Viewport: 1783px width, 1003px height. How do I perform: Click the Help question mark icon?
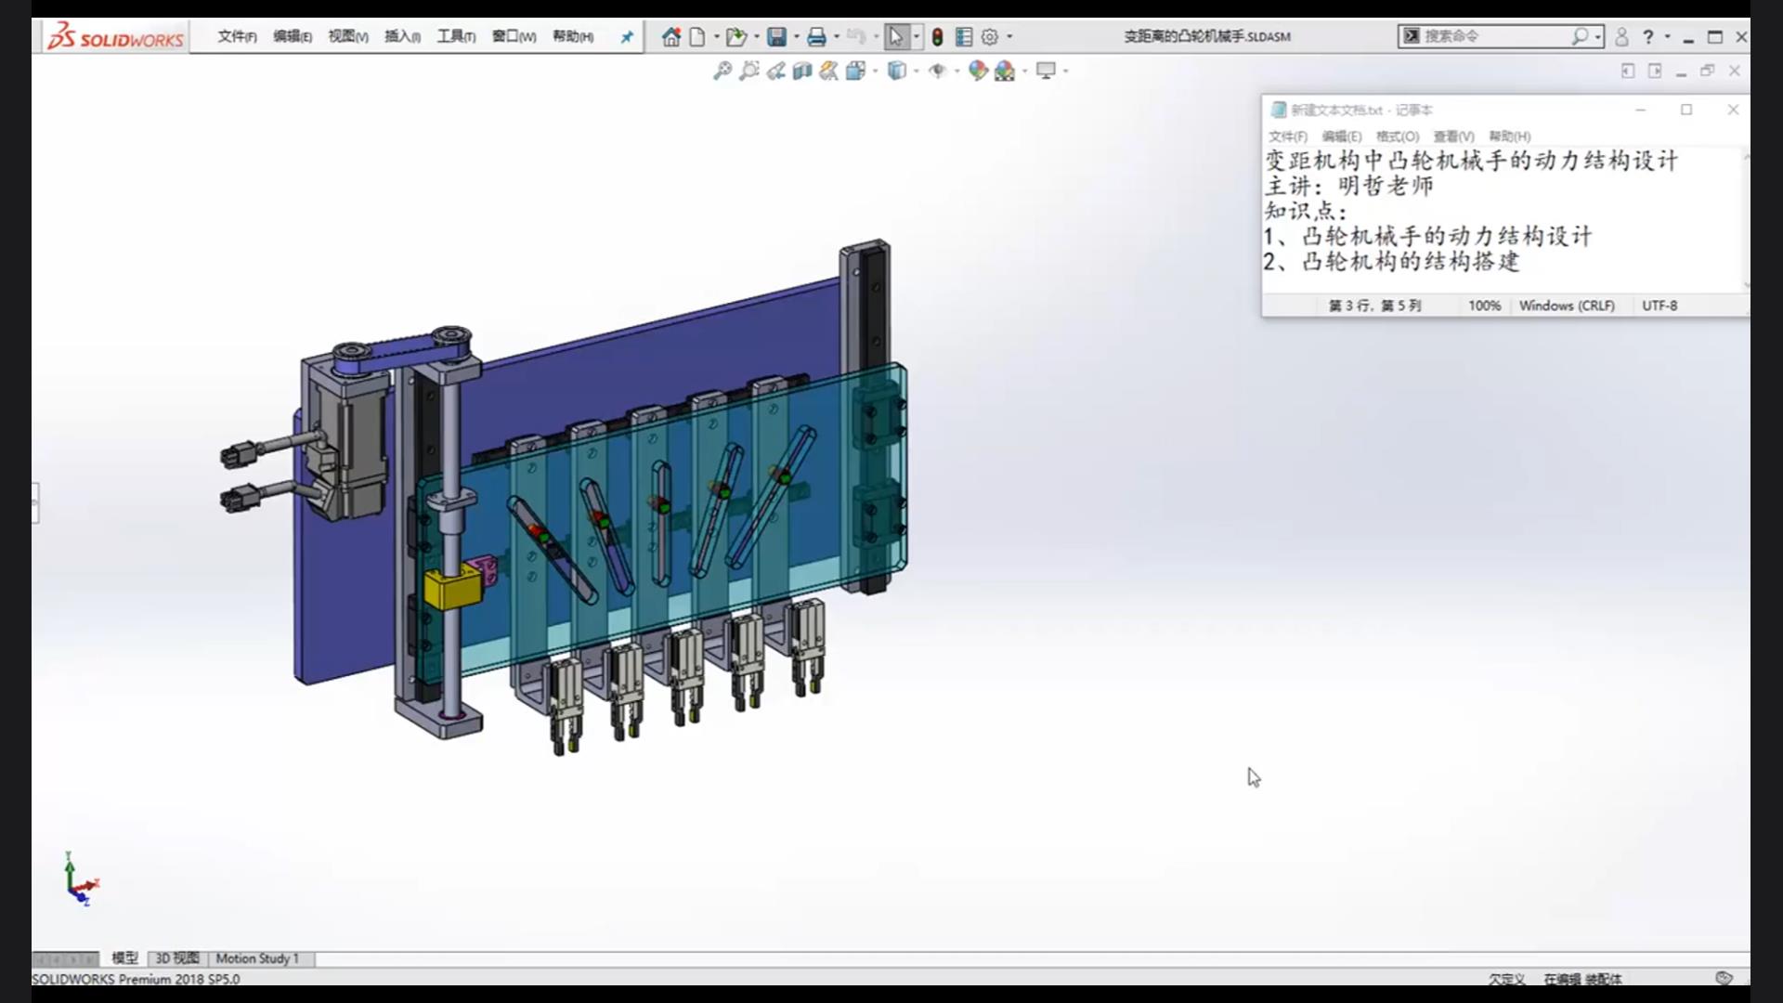[x=1648, y=37]
